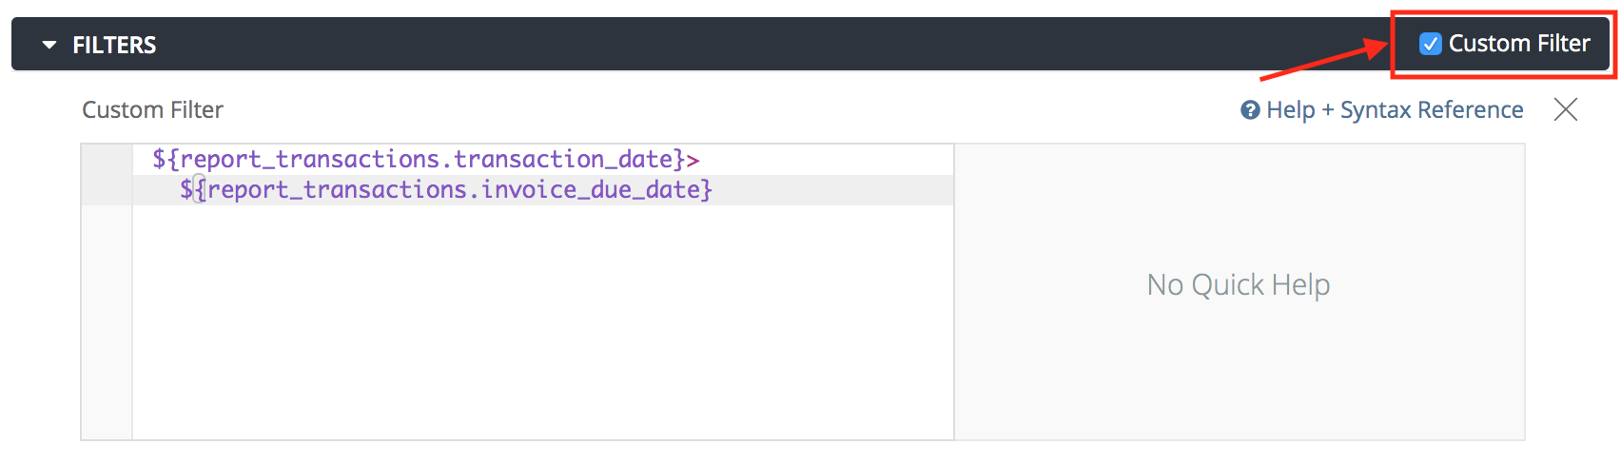Click the No Quick Help panel
1621x464 pixels.
tap(1239, 285)
